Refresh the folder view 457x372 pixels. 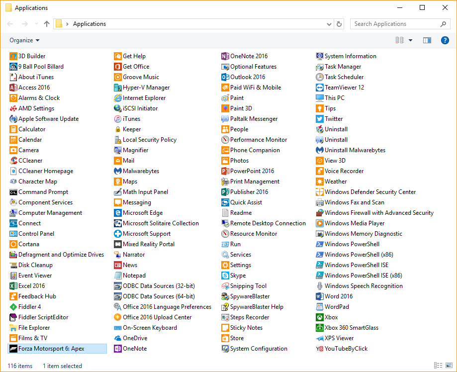point(339,23)
